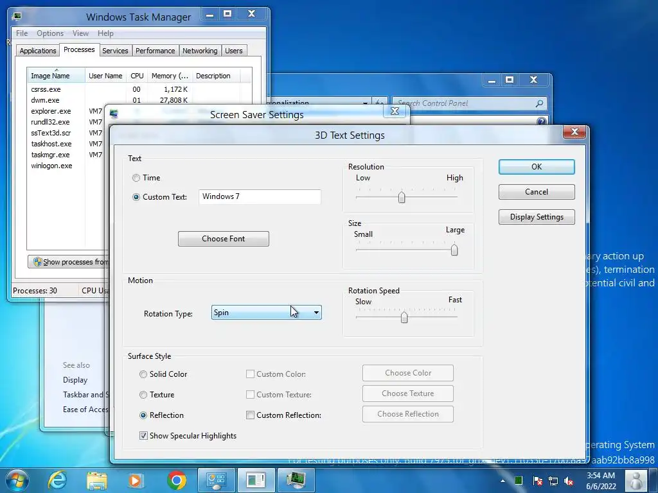This screenshot has height=493, width=658.
Task: Click the Task Manager title bar icon
Action: pyautogui.click(x=17, y=16)
